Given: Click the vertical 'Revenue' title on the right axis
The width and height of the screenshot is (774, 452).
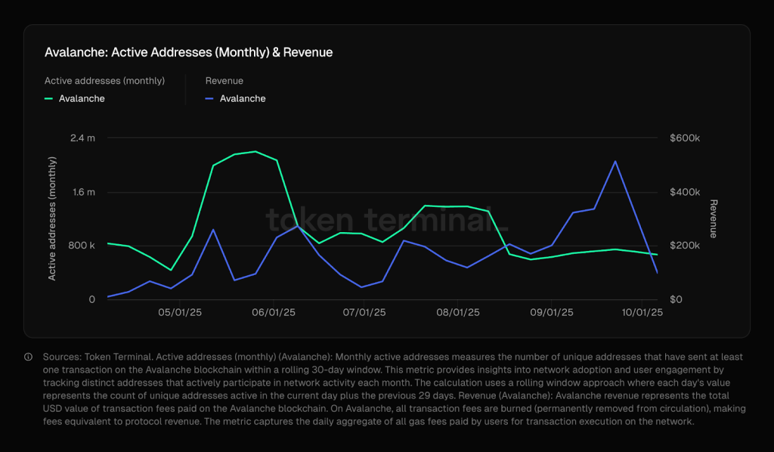Looking at the screenshot, I should (713, 218).
